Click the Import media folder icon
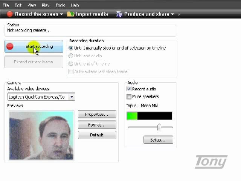This screenshot has width=241, height=181. tap(71, 14)
